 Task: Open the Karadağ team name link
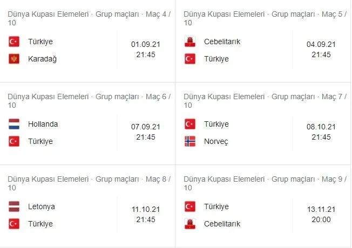pyautogui.click(x=43, y=59)
